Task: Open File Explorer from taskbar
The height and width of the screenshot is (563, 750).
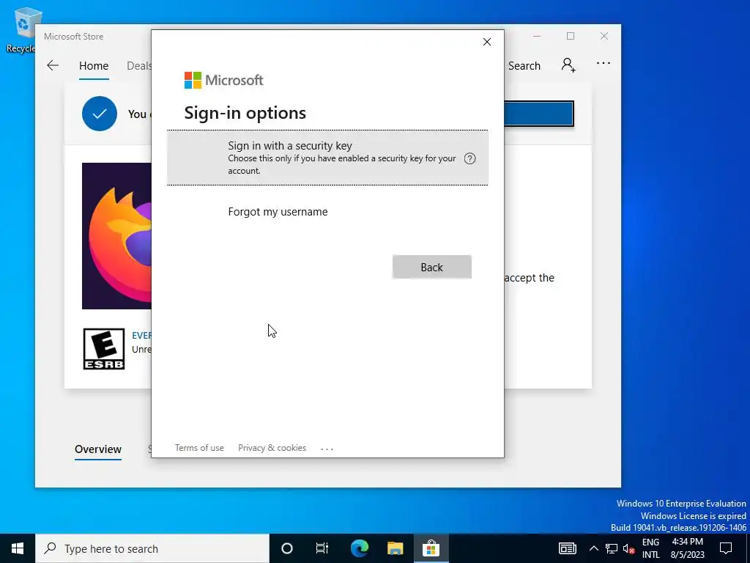Action: [395, 548]
